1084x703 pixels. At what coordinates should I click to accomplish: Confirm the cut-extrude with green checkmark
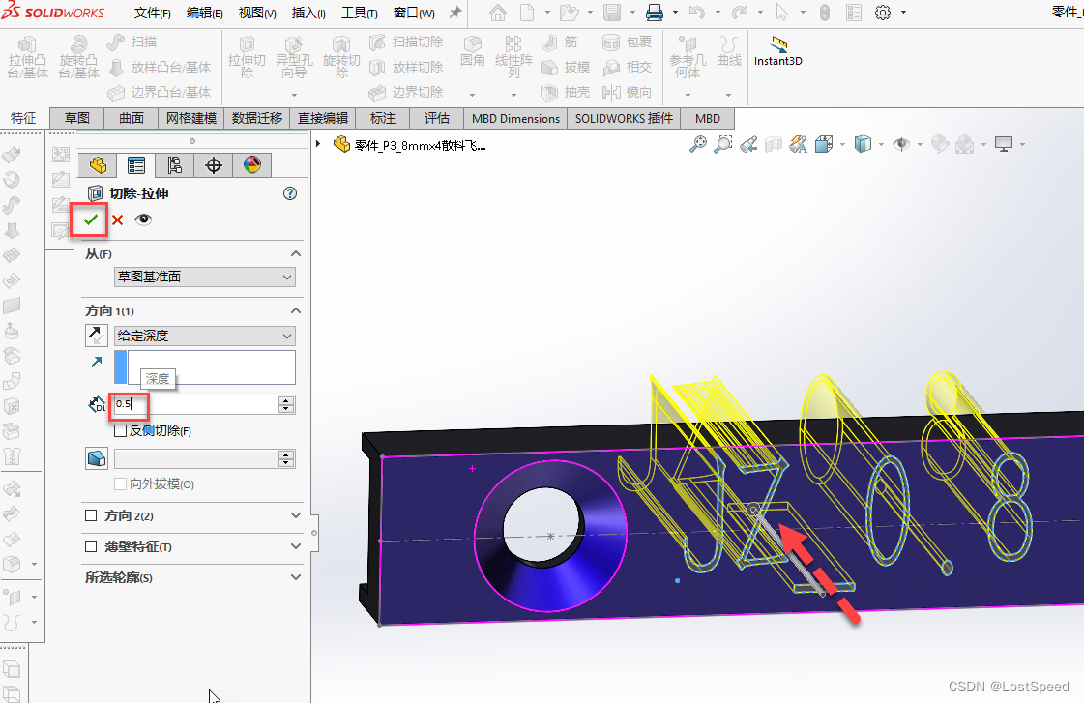[x=91, y=220]
